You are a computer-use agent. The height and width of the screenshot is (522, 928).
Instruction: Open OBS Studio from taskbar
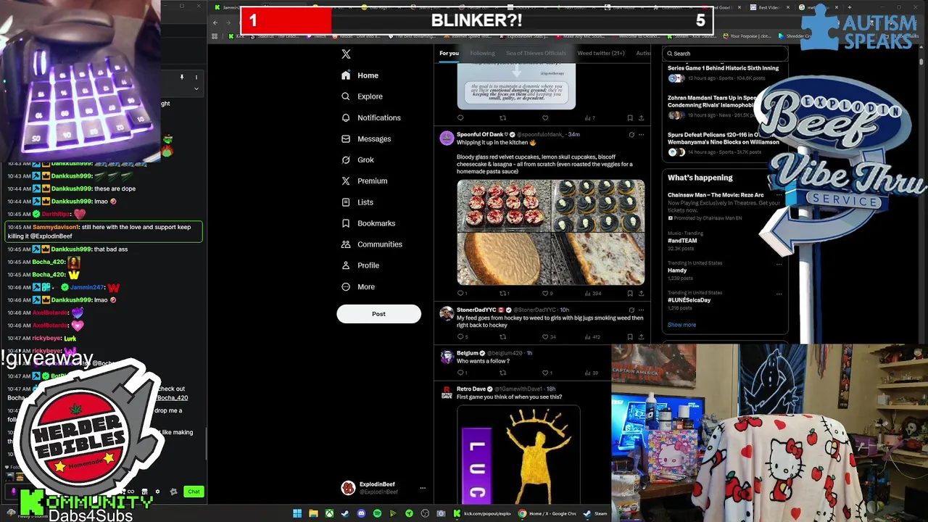[425, 513]
